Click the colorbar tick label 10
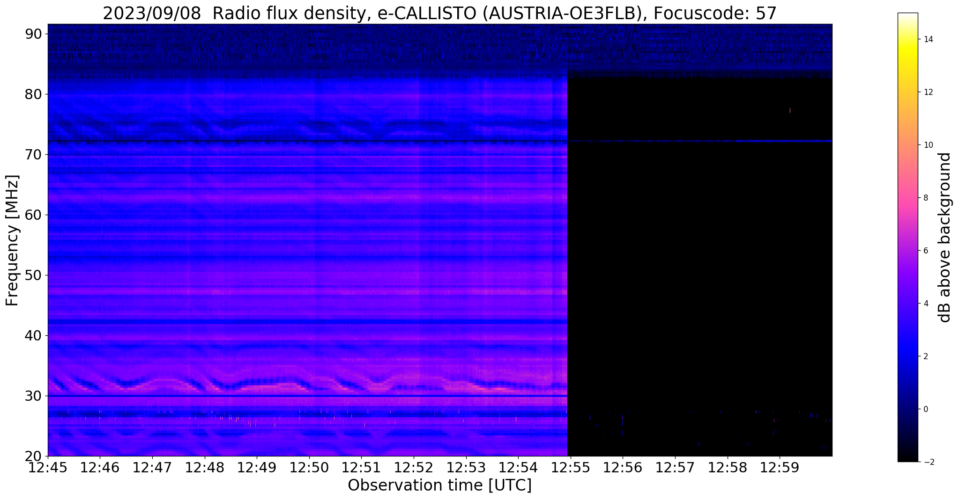Viewport: 959px width, 499px height. (928, 145)
